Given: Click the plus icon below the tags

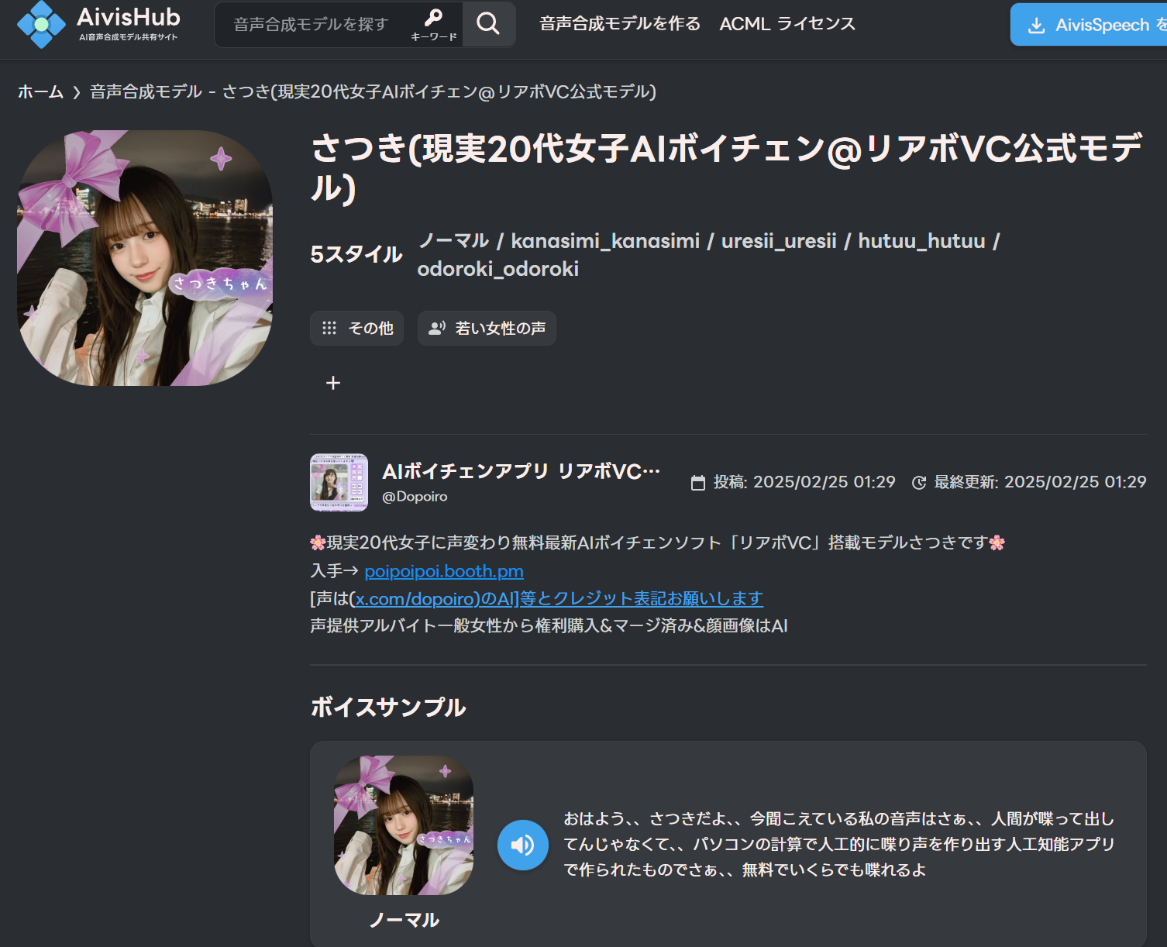Looking at the screenshot, I should [x=333, y=383].
